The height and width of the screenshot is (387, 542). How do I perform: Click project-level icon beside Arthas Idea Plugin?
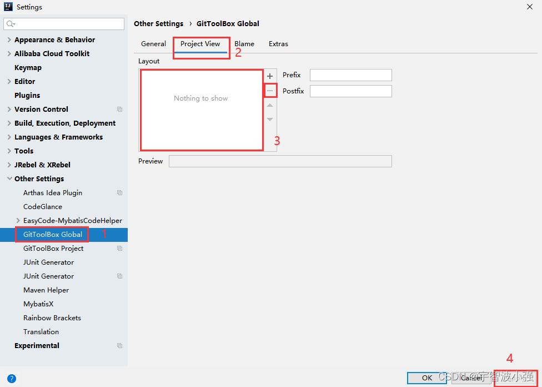119,193
